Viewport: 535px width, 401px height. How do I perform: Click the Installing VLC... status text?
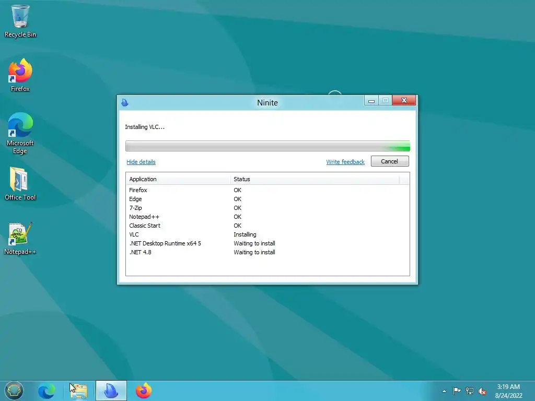pos(145,127)
